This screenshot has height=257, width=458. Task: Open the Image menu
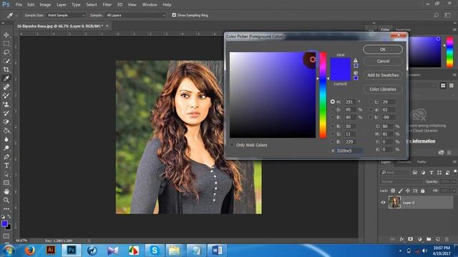45,5
